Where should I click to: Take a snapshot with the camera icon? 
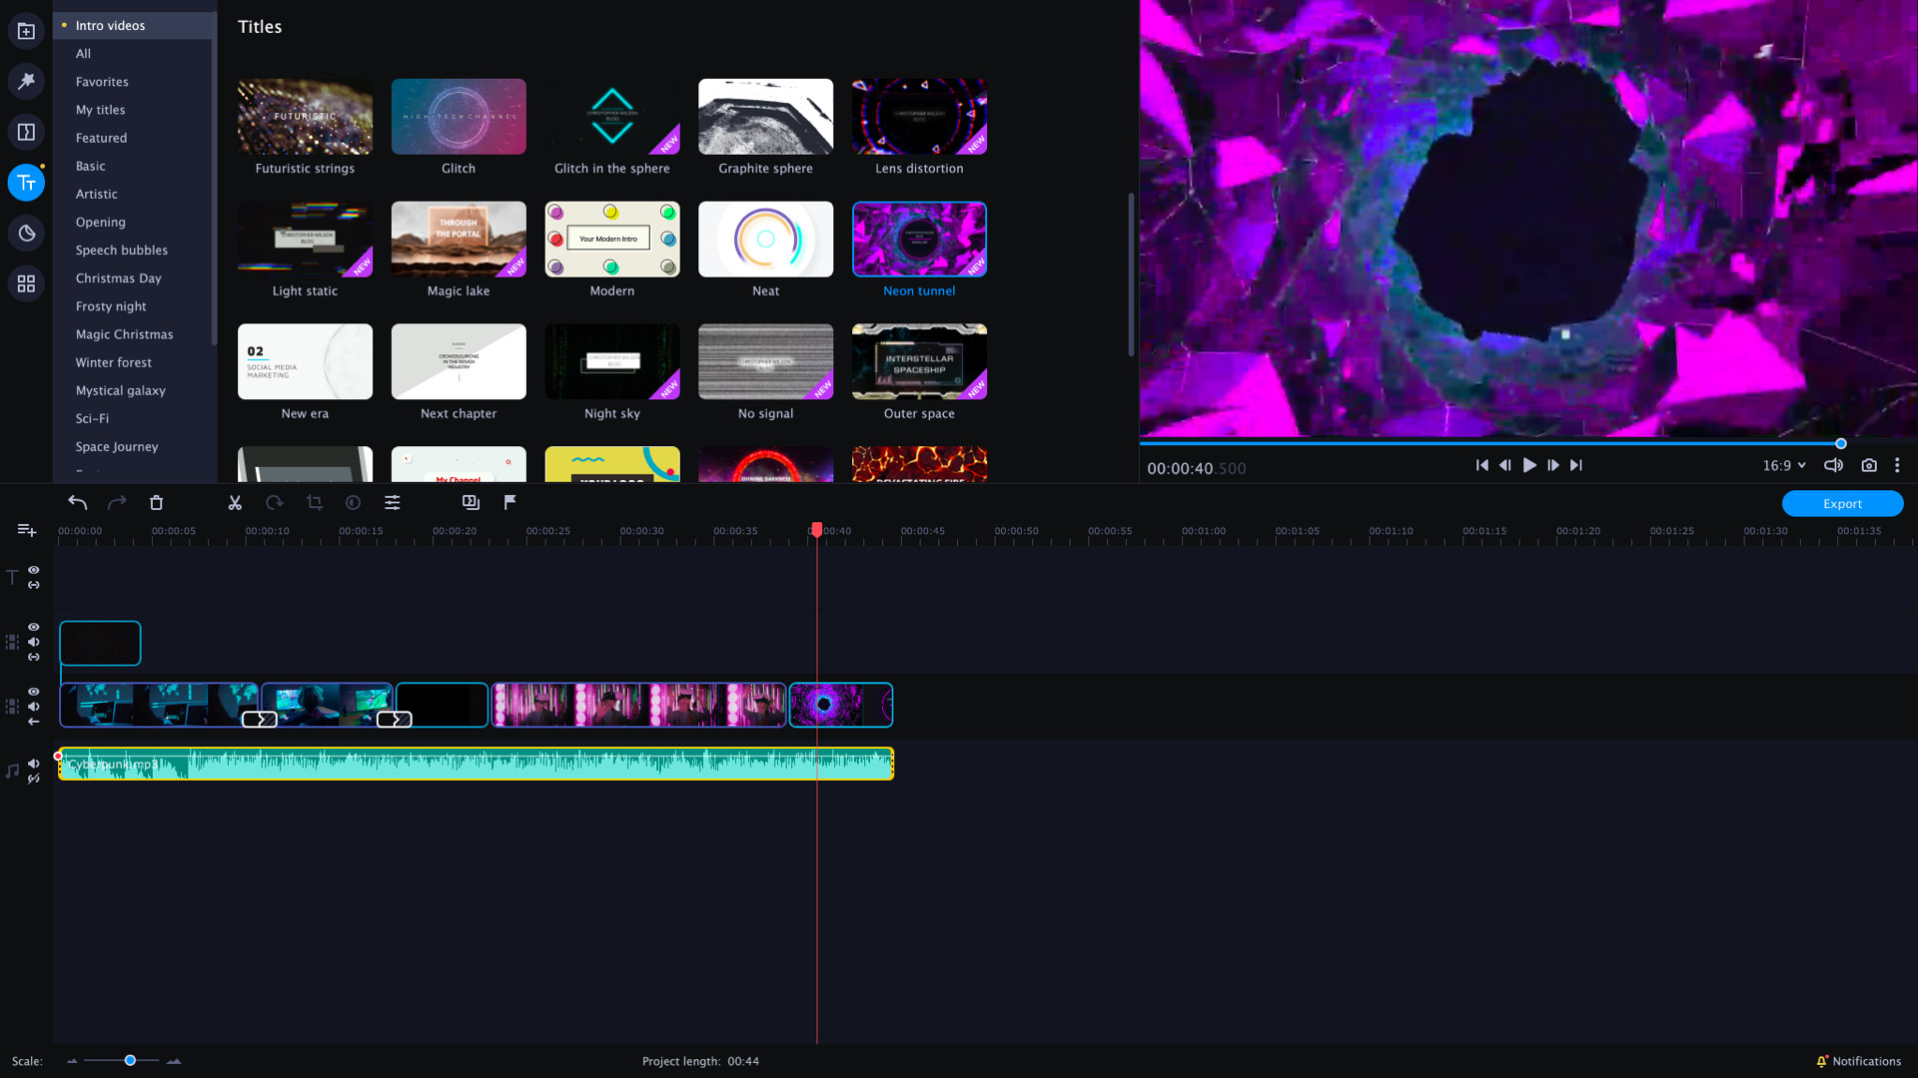point(1869,465)
